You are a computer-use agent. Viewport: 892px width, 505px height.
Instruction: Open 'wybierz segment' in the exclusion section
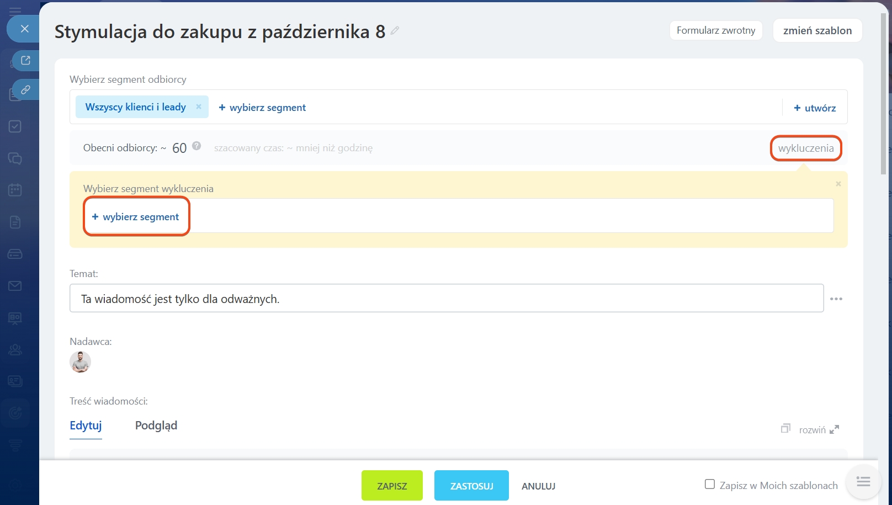click(x=136, y=217)
